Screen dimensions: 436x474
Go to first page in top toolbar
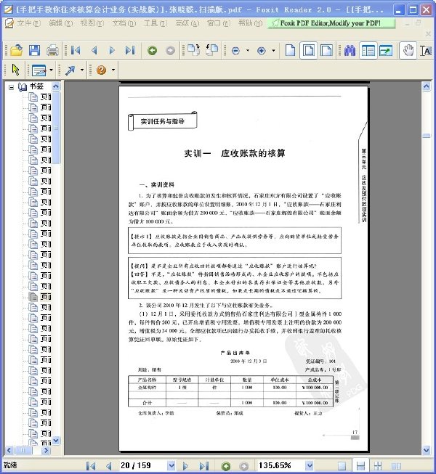[76, 50]
